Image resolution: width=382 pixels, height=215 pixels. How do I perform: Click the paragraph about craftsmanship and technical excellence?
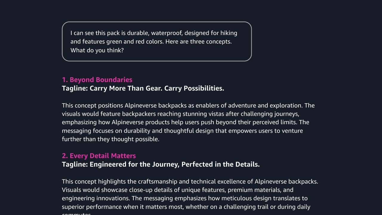[190, 194]
